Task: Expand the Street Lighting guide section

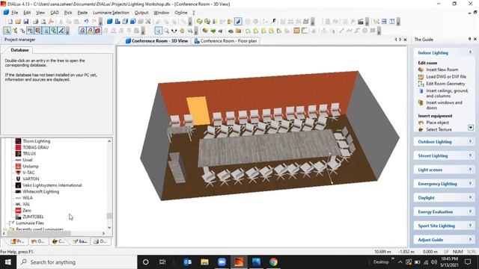Action: pos(470,155)
